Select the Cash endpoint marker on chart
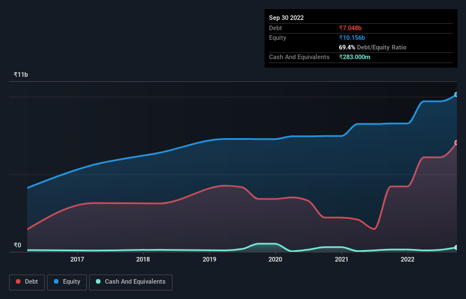This screenshot has height=299, width=466. point(456,247)
